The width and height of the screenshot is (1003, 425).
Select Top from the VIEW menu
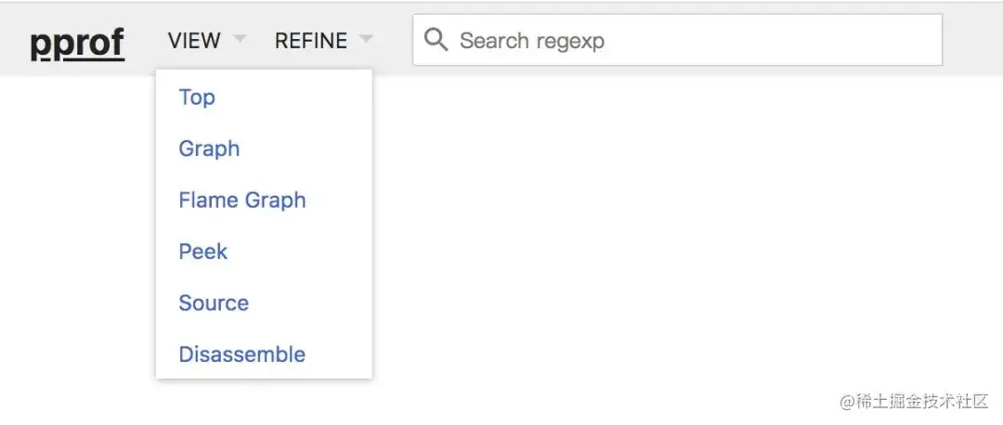(x=197, y=97)
